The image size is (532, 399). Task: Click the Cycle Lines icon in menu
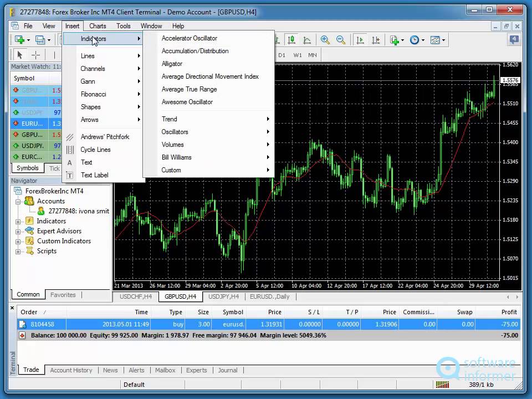click(70, 150)
